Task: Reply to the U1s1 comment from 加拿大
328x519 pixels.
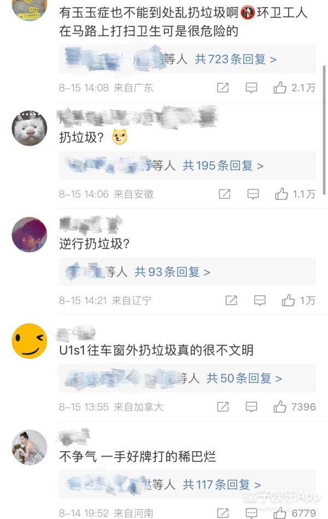Action: click(x=251, y=407)
